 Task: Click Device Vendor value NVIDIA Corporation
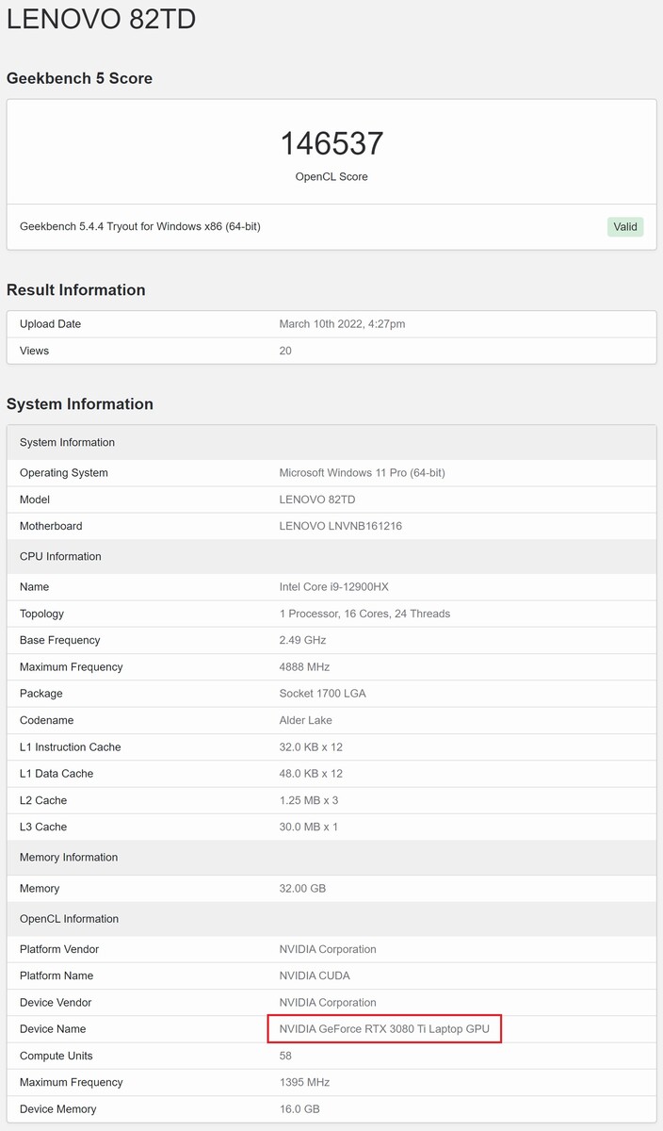click(x=328, y=1003)
